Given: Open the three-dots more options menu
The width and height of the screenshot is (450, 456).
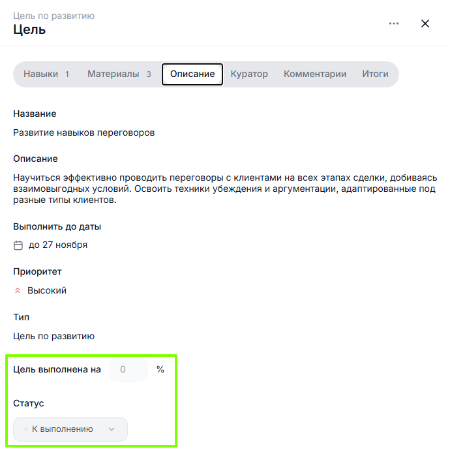Looking at the screenshot, I should pos(393,23).
